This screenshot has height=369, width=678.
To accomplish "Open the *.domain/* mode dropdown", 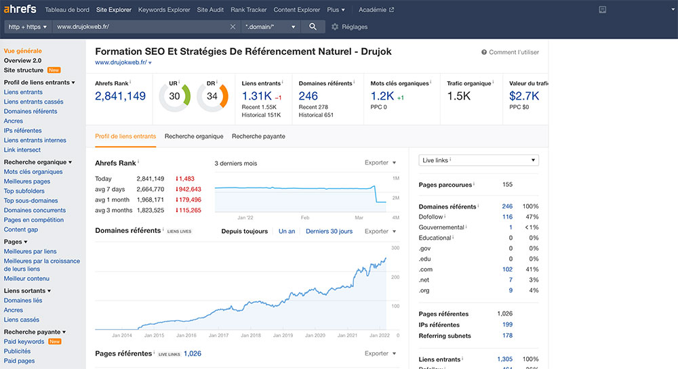I will pyautogui.click(x=271, y=27).
